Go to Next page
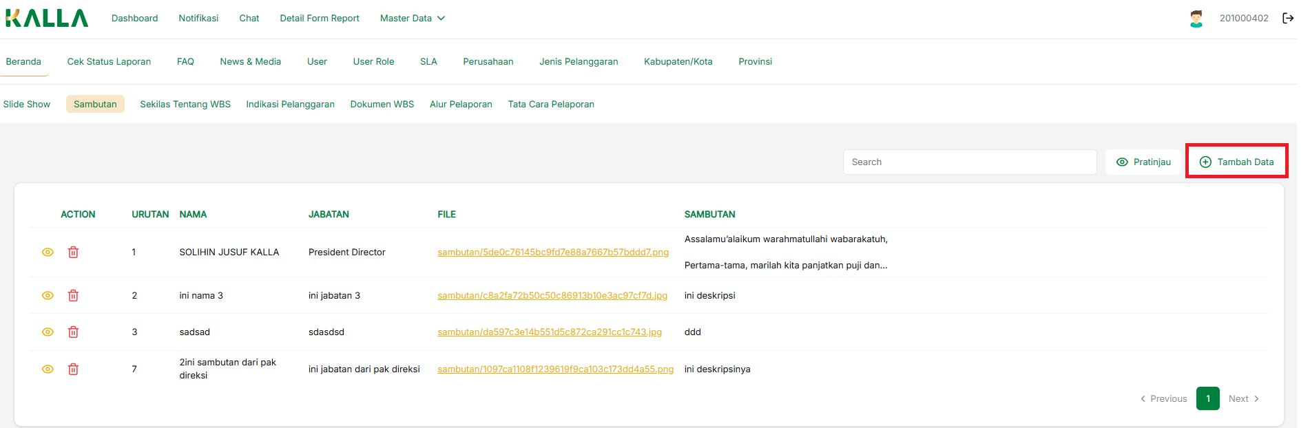 (x=1243, y=399)
